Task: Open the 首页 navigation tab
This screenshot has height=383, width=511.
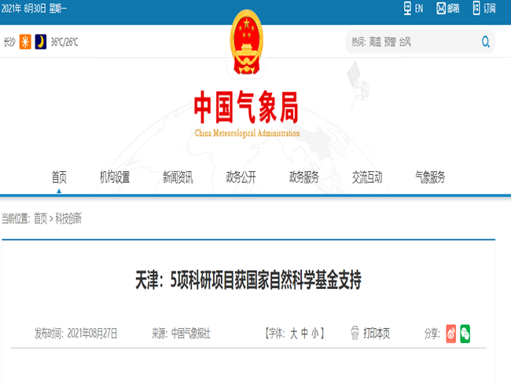Action: (x=59, y=177)
